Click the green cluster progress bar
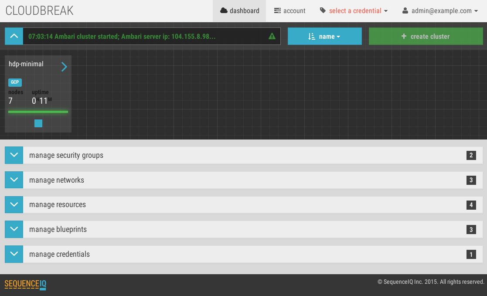Screen dimensions: 487x296 click(x=38, y=112)
